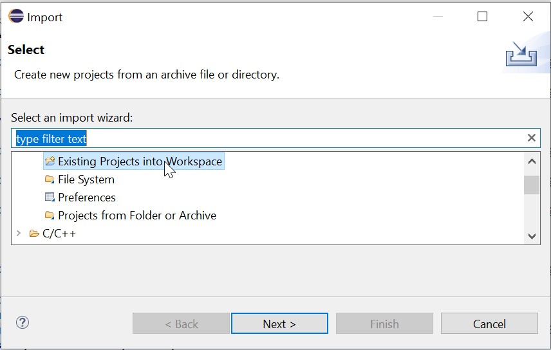551x350 pixels.
Task: Open help with the question mark icon
Action: click(23, 323)
